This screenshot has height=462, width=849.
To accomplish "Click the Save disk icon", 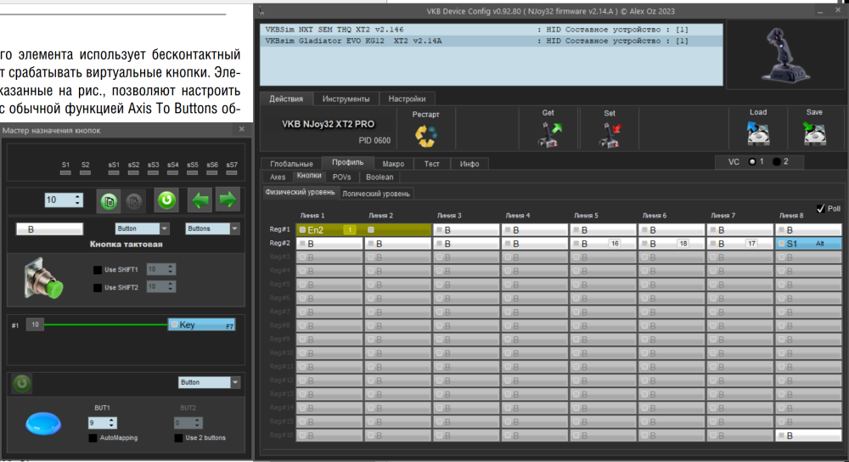I will point(814,133).
